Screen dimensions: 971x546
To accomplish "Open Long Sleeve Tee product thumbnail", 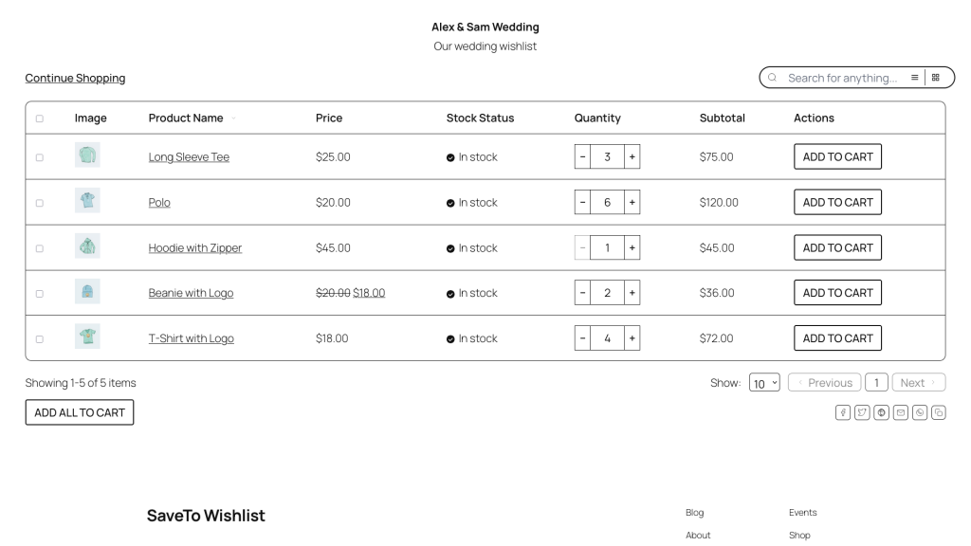I will tap(87, 155).
